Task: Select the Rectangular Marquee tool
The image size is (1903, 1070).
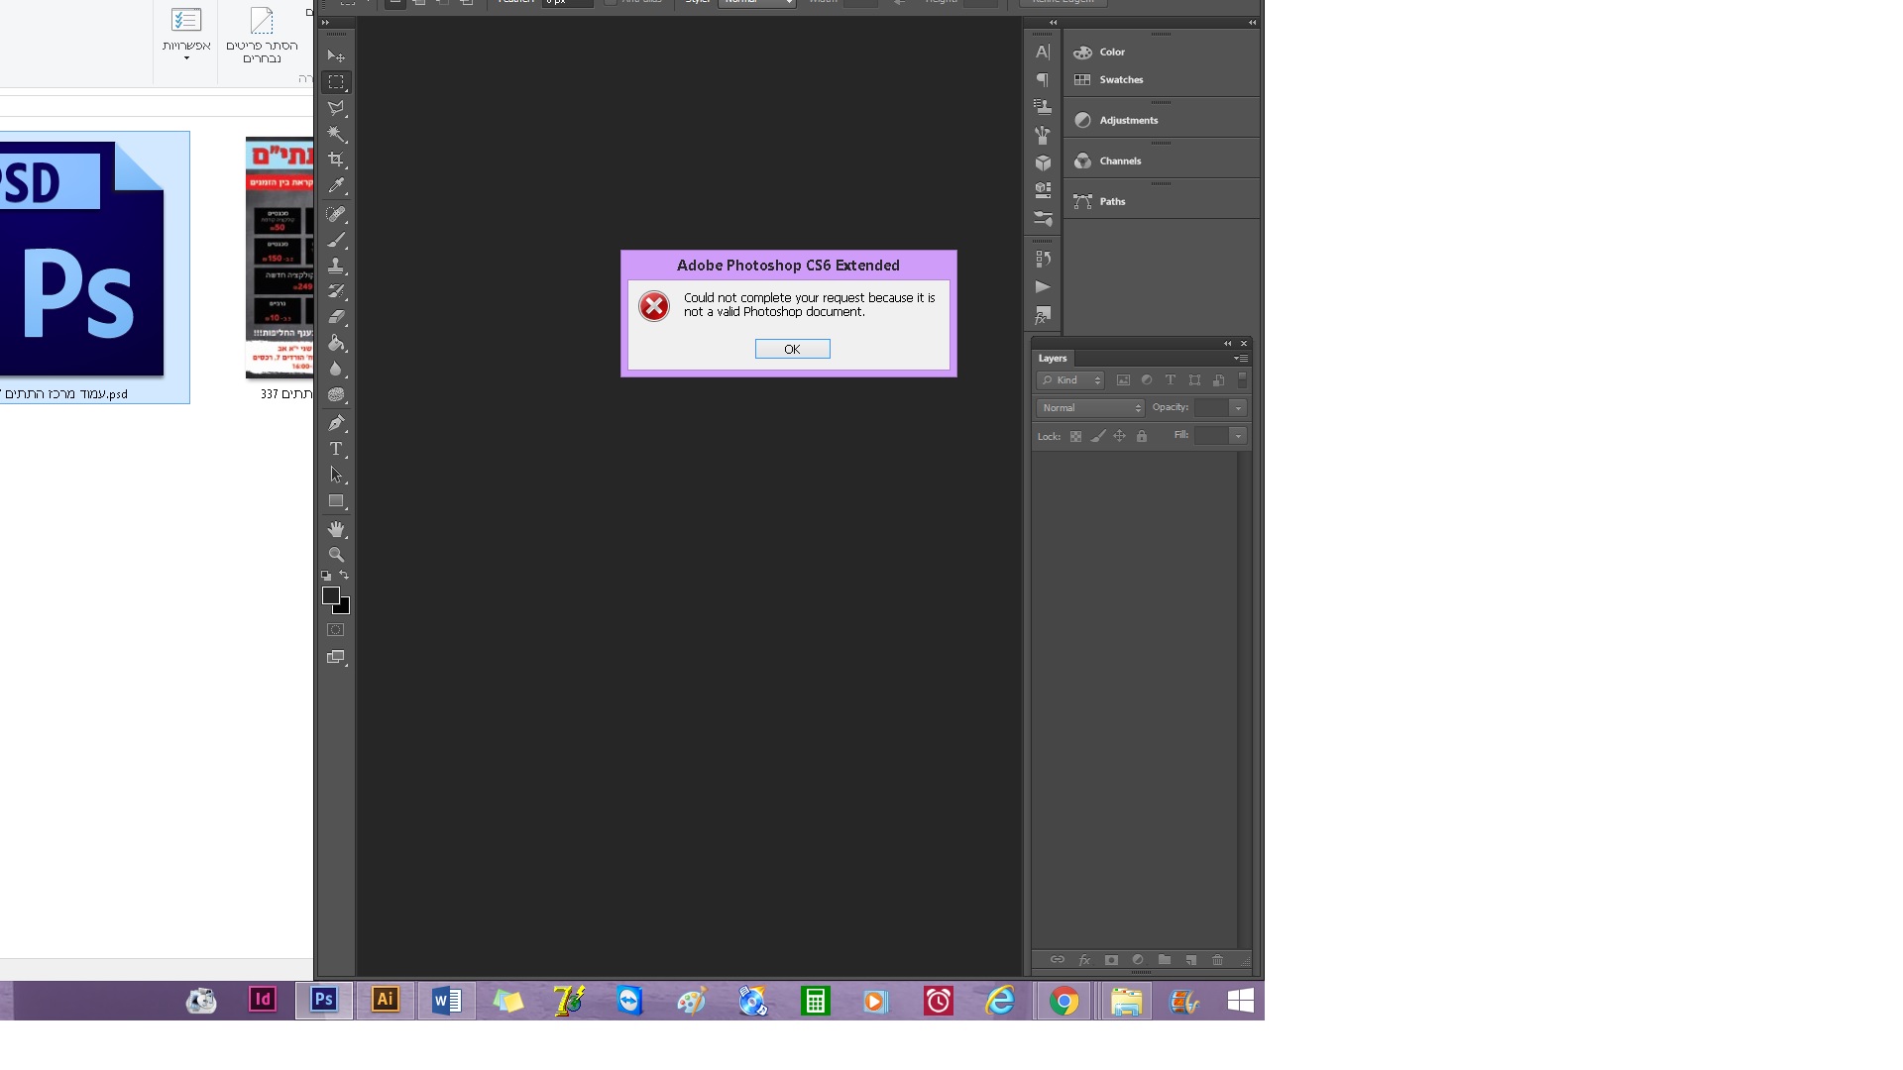Action: (336, 82)
